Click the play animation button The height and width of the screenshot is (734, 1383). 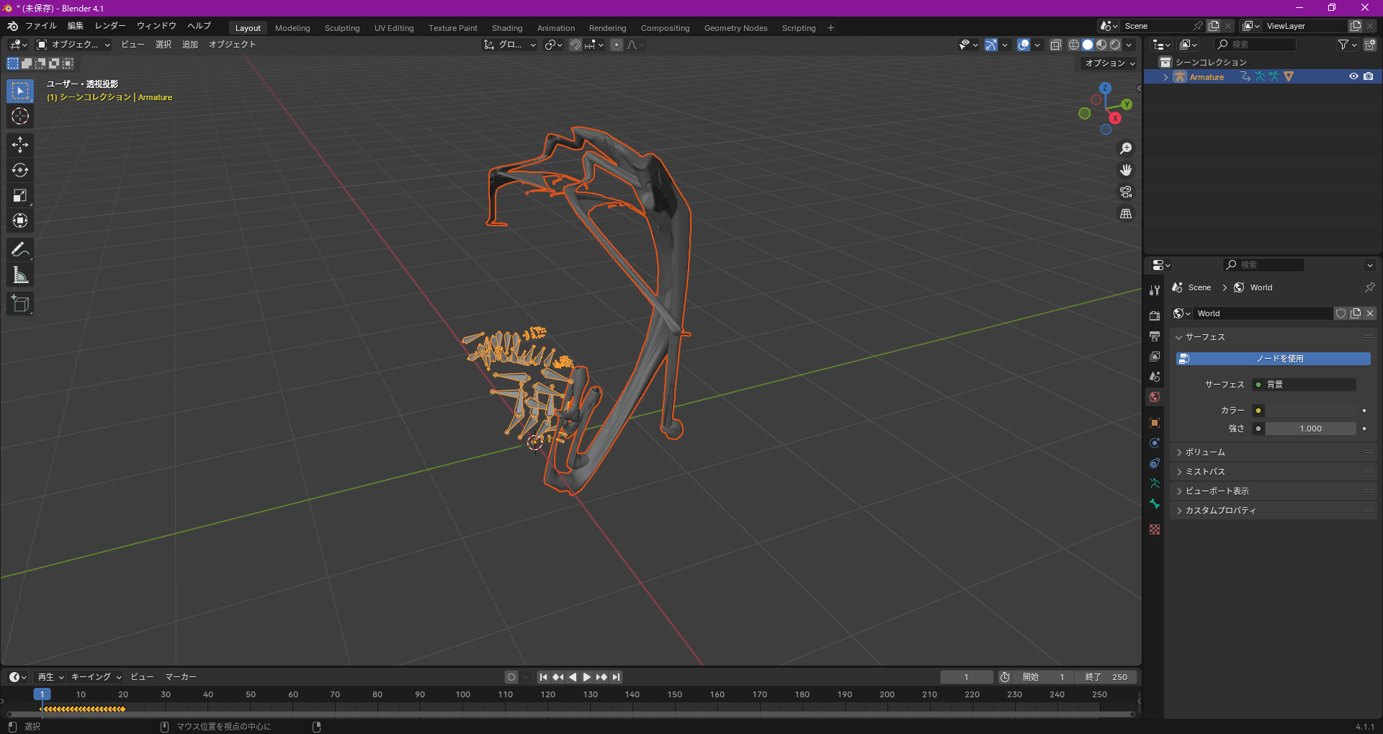pyautogui.click(x=587, y=677)
